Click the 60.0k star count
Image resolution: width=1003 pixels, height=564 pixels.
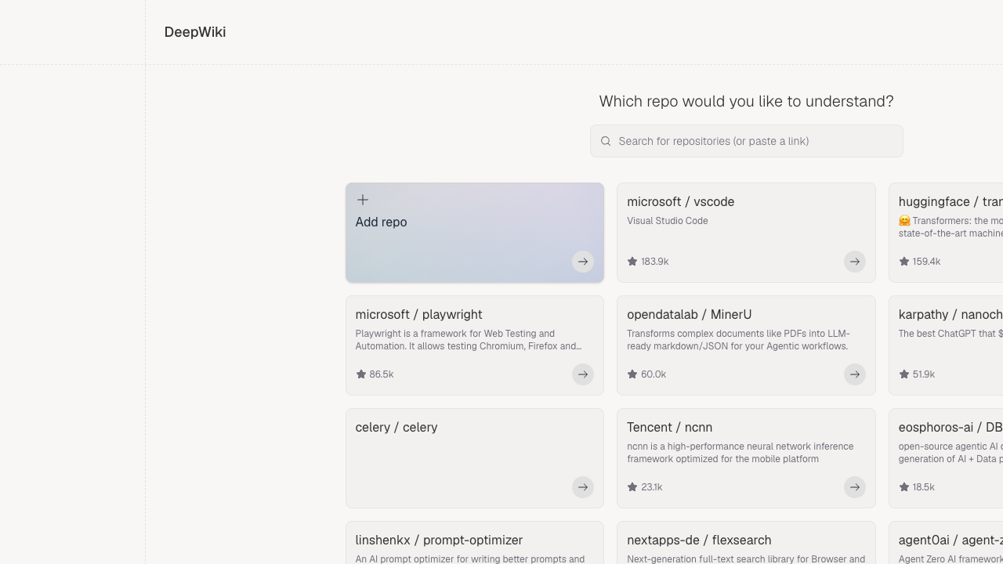click(x=654, y=374)
